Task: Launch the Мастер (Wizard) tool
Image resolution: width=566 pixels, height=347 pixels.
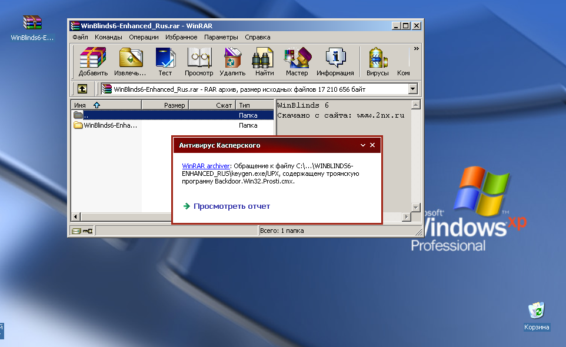Action: click(x=297, y=62)
